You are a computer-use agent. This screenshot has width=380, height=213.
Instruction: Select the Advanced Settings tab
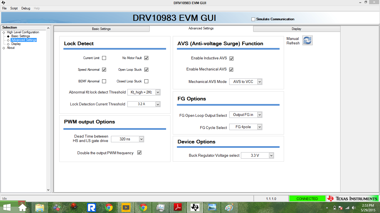click(201, 28)
